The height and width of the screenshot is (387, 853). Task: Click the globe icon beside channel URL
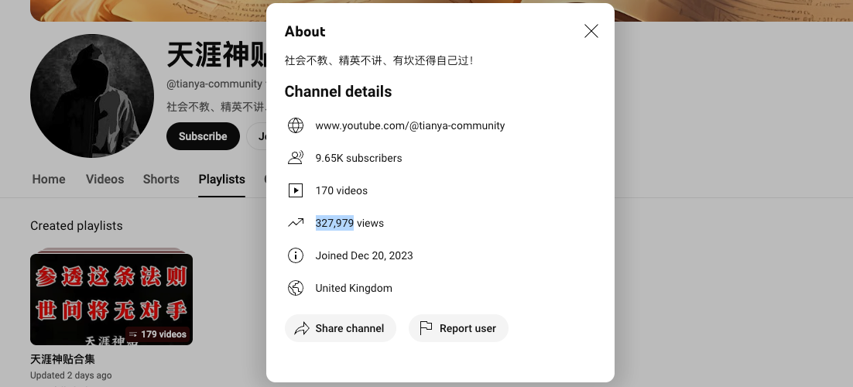[296, 125]
